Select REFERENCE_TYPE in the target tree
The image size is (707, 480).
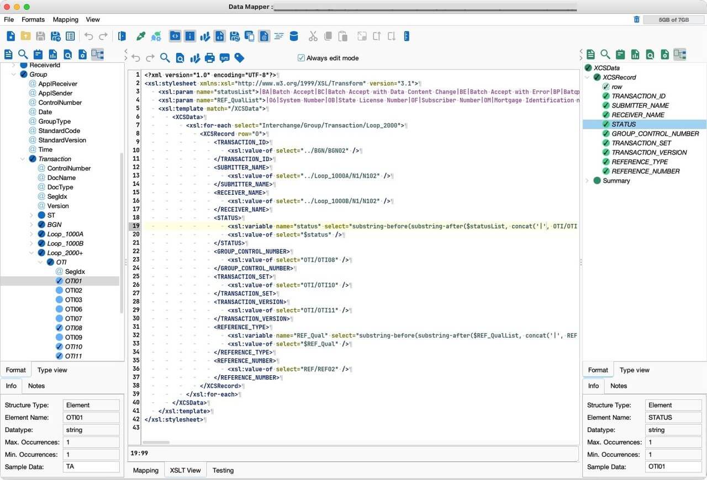pos(639,162)
